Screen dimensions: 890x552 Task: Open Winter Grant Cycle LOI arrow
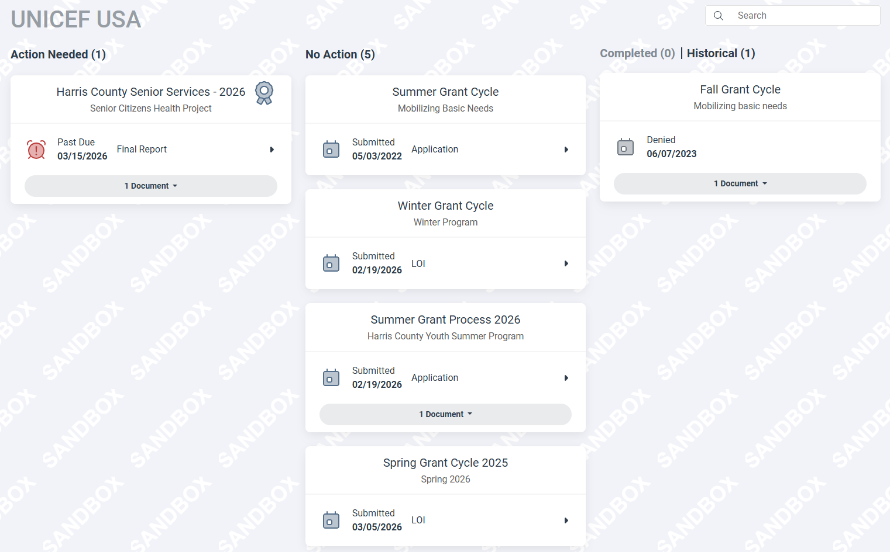click(x=566, y=263)
